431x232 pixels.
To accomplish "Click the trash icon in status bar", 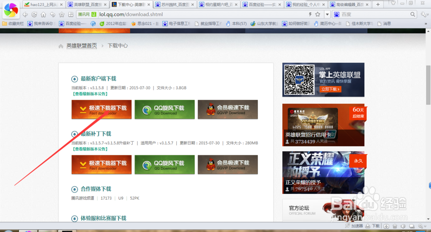I will [395, 226].
